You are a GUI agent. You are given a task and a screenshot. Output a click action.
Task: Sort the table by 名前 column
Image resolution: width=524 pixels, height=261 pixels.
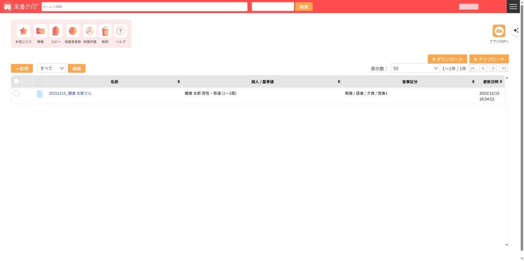(114, 82)
